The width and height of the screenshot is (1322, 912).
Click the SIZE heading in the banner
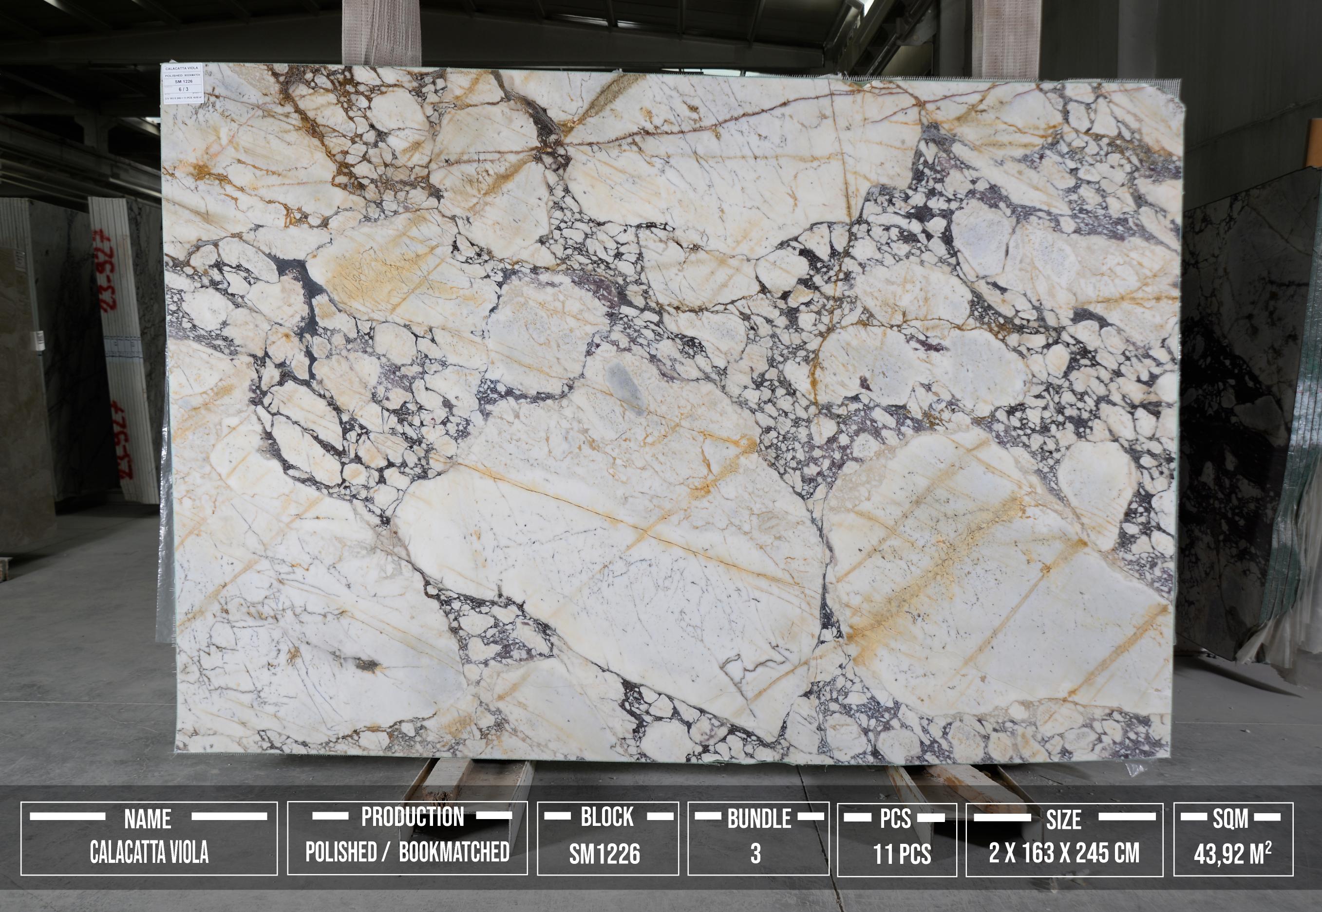click(x=1063, y=820)
